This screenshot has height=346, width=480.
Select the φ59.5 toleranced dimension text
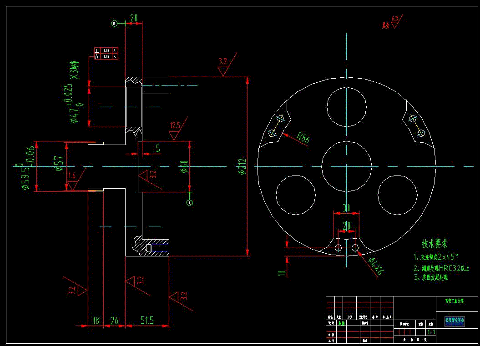(26, 168)
